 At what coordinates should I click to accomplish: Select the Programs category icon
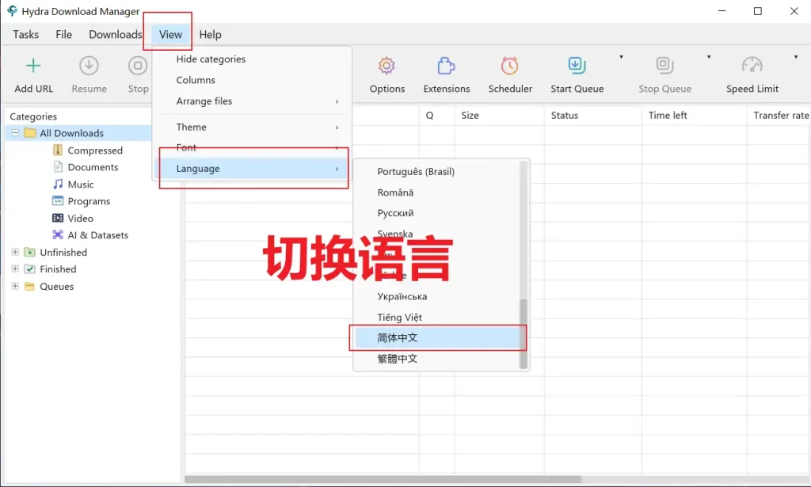pos(58,201)
